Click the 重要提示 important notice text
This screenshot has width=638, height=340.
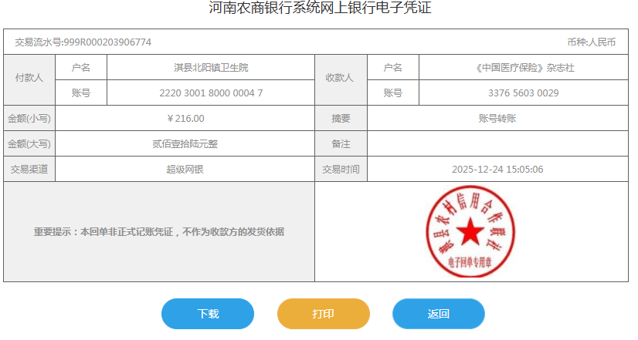[158, 231]
